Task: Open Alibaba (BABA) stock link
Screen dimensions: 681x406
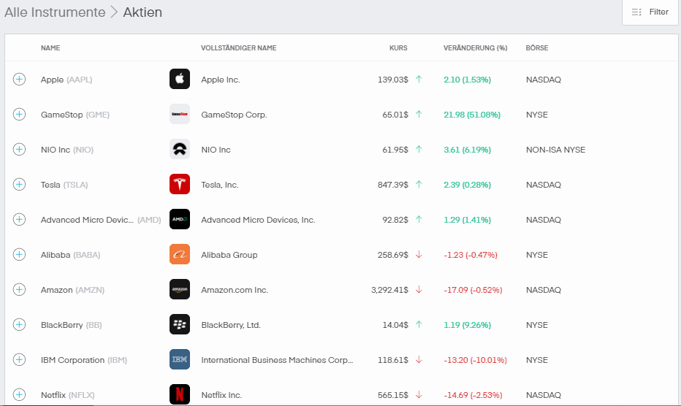Action: tap(70, 255)
